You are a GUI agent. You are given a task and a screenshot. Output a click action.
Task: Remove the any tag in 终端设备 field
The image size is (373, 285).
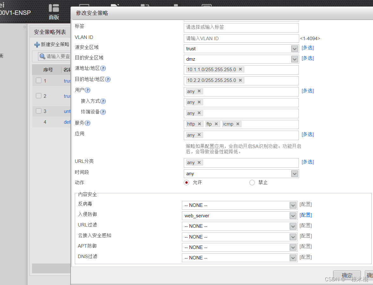pos(199,113)
